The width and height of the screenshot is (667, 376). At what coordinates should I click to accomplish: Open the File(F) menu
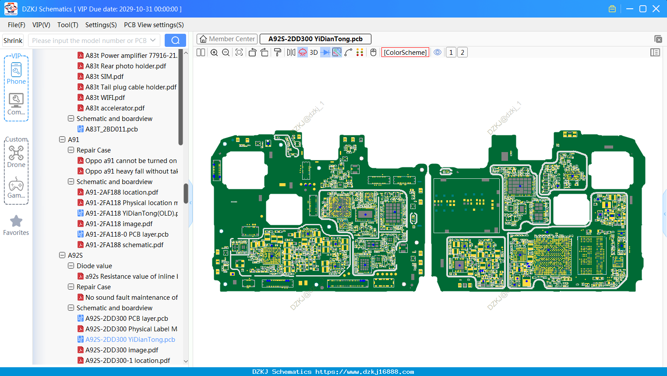[17, 25]
